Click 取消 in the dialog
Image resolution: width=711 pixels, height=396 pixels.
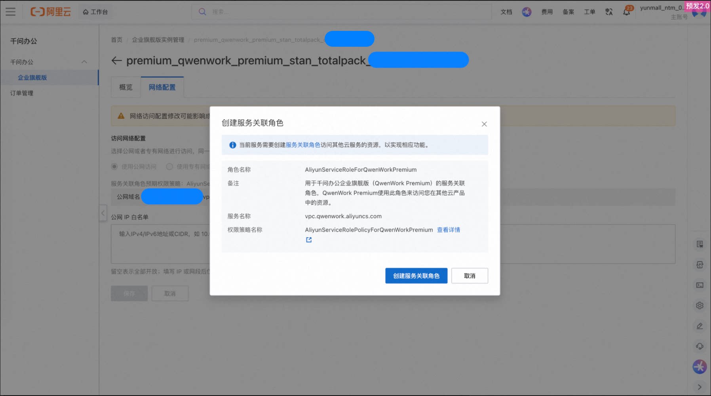coord(470,276)
